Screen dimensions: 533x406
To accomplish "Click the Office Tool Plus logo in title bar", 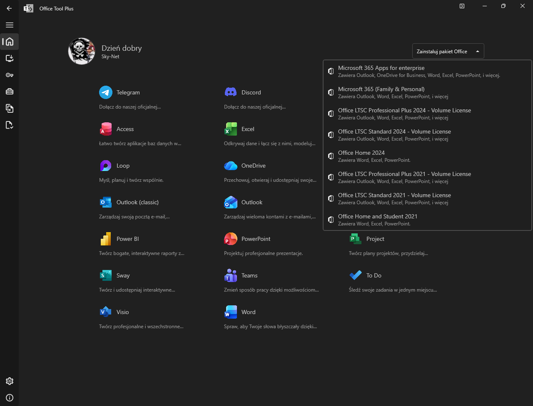I will (28, 8).
